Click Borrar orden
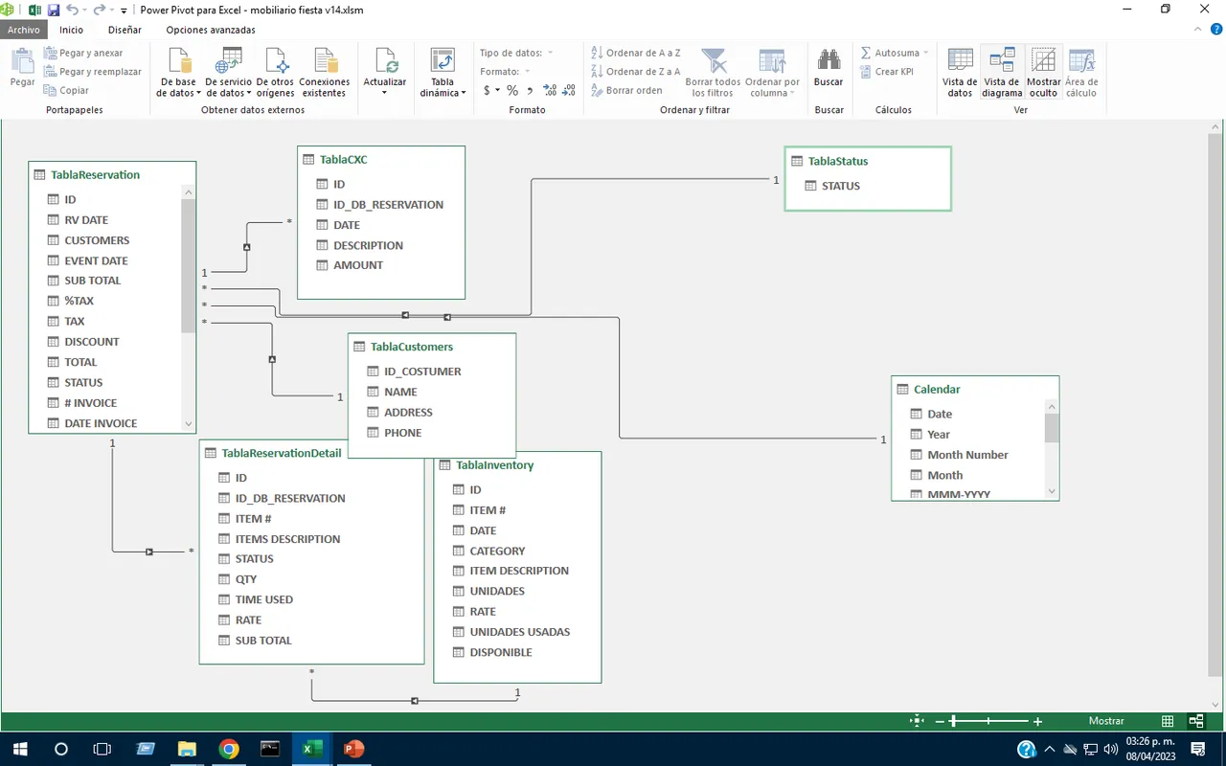Viewport: 1226px width, 766px height. tap(626, 90)
